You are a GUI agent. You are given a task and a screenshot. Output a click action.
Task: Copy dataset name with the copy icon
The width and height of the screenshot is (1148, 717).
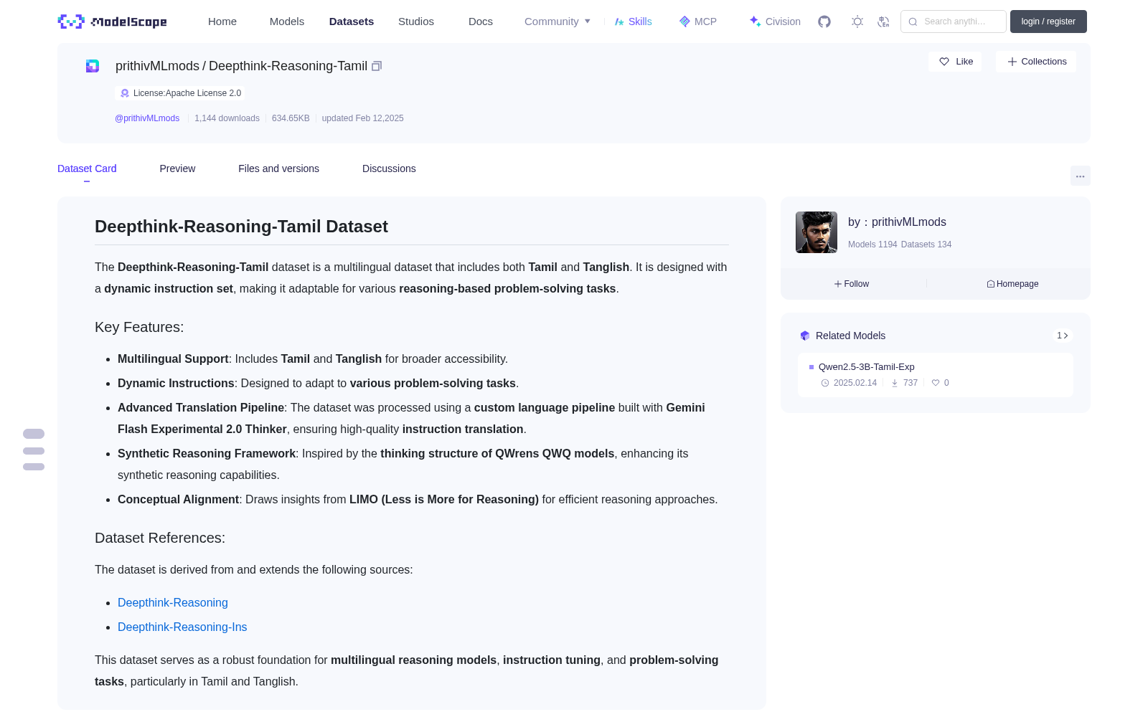(x=377, y=66)
